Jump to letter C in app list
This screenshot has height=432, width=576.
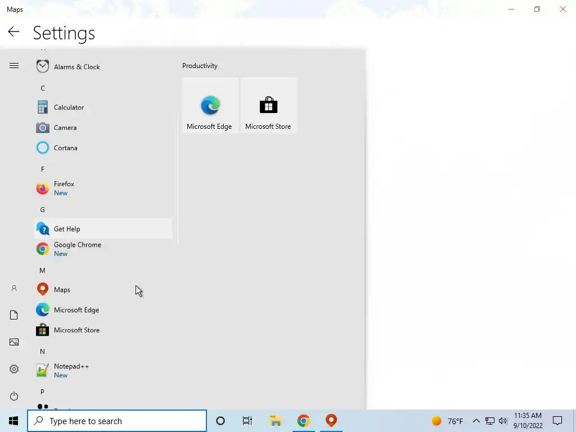pyautogui.click(x=43, y=88)
